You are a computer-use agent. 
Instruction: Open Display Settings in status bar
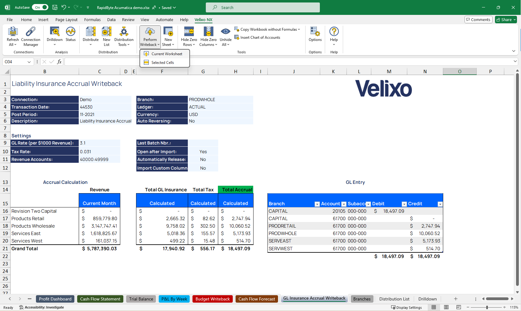click(x=406, y=307)
